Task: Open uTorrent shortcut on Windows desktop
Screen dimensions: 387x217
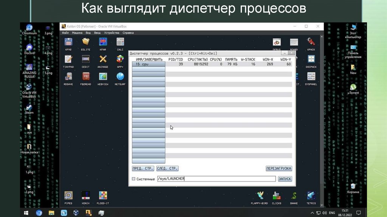Action: click(x=353, y=87)
